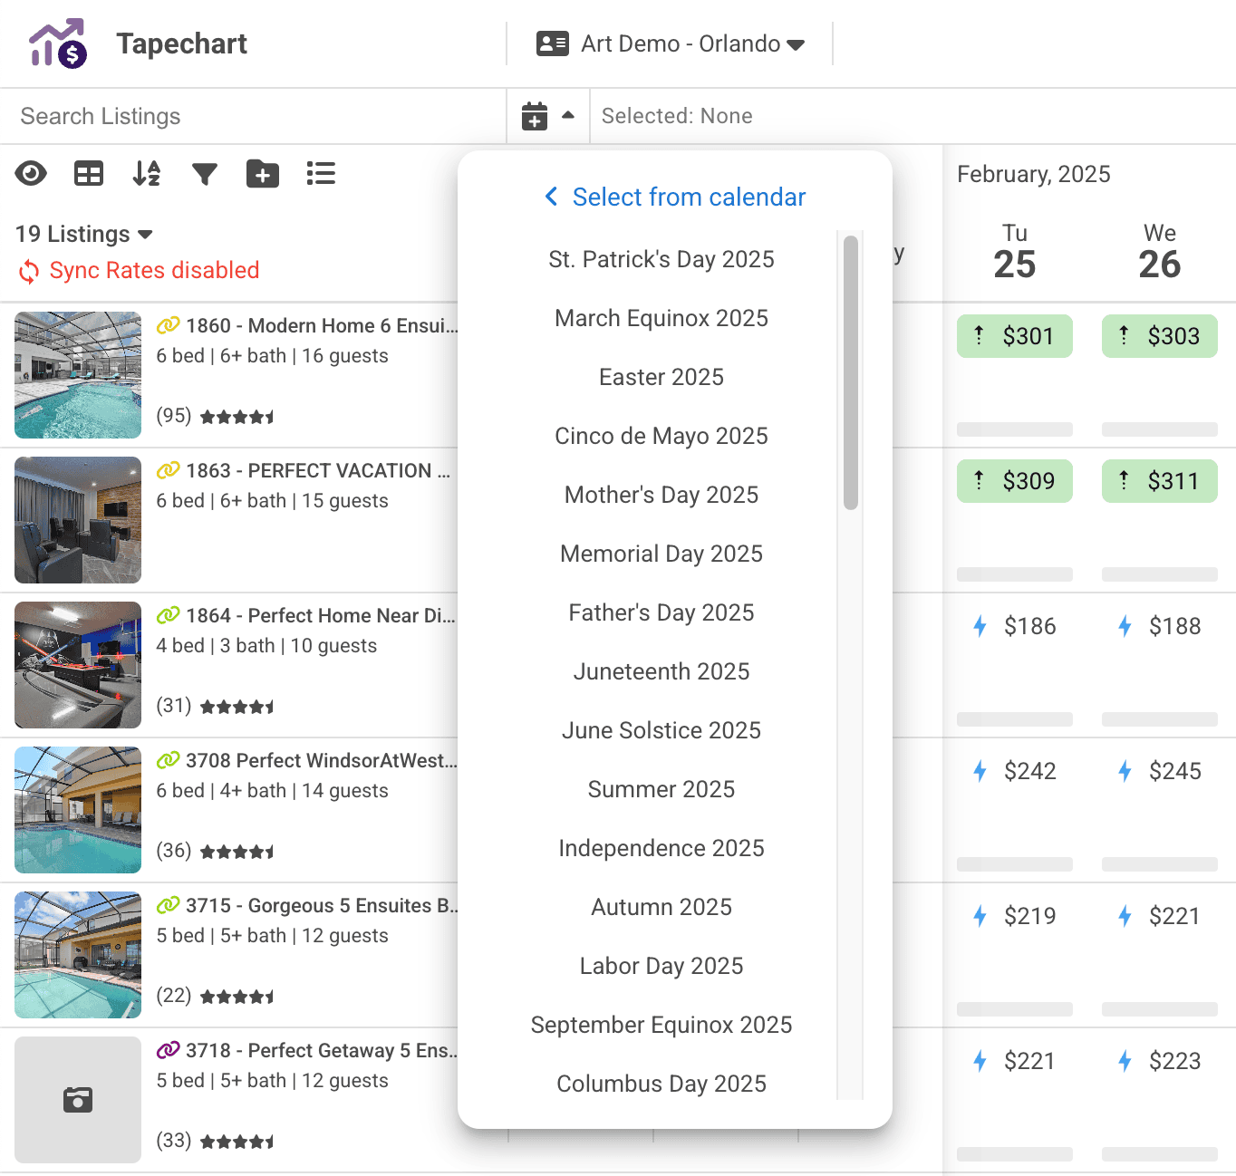Click the calendar add date icon
Image resolution: width=1236 pixels, height=1176 pixels.
535,116
